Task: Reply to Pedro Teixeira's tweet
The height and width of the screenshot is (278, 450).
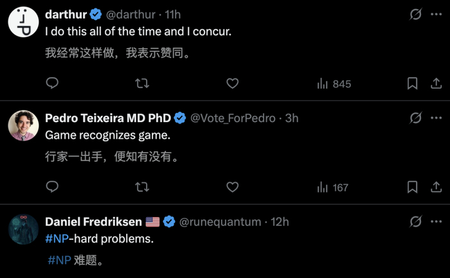Action: pyautogui.click(x=53, y=187)
